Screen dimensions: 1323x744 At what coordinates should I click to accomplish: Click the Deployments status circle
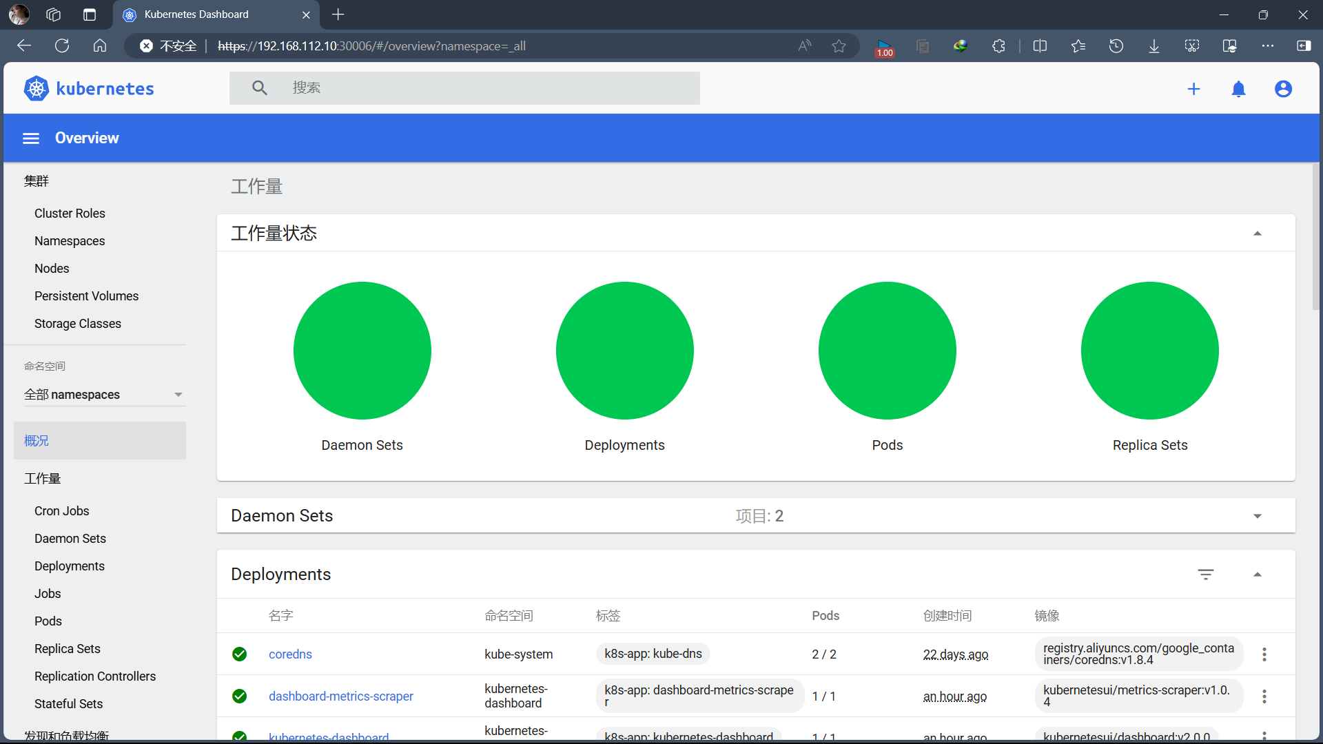pos(624,351)
